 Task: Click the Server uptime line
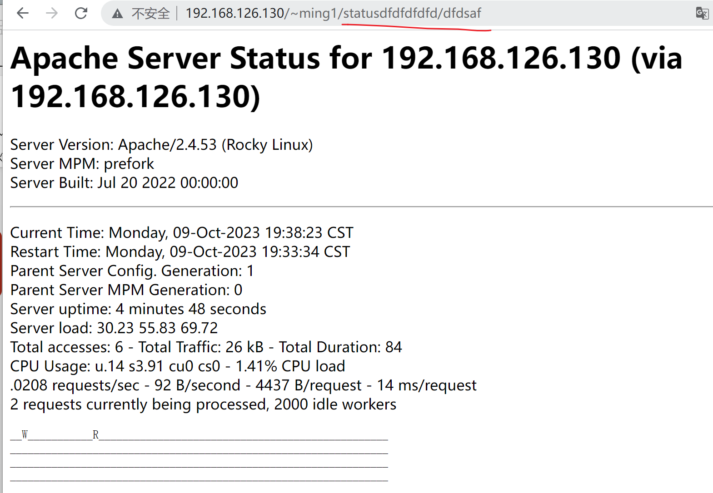pyautogui.click(x=138, y=309)
